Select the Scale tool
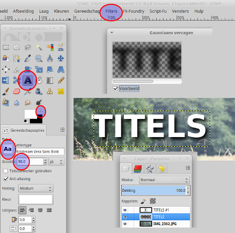Viewport: 235px width, 233px height. [39, 70]
